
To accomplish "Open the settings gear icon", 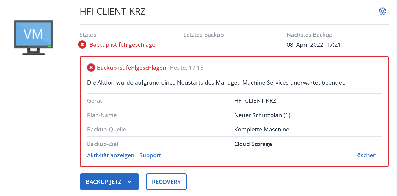I will pyautogui.click(x=382, y=11).
